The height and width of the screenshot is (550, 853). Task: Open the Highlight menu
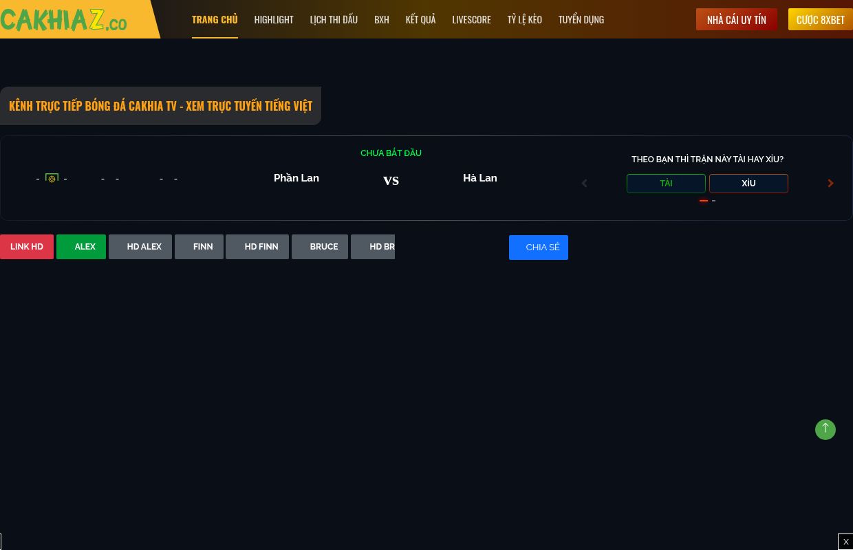[274, 19]
